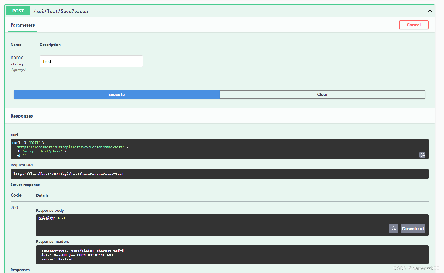Image resolution: width=444 pixels, height=273 pixels.
Task: Click inside the name query parameter field
Action: pos(91,61)
